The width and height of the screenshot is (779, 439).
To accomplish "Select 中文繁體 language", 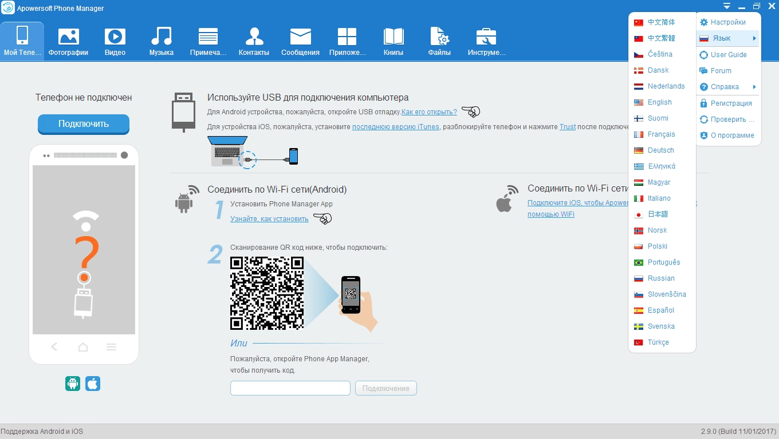I will [662, 38].
